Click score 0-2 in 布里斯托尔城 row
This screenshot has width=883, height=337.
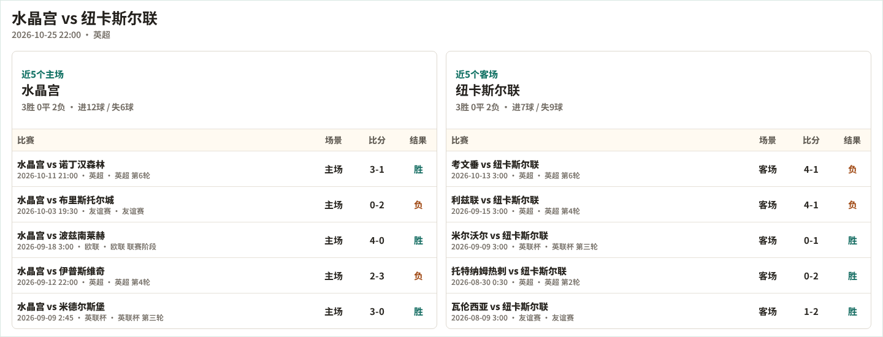tap(377, 205)
